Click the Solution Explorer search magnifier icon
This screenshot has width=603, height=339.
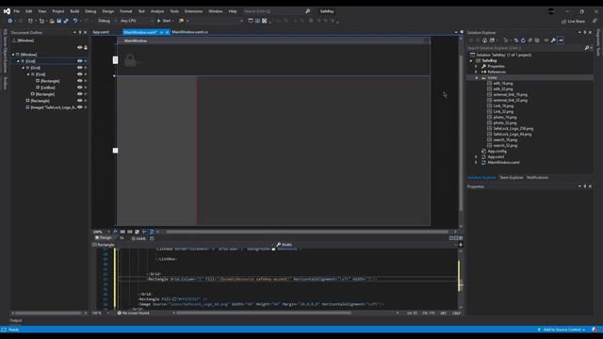click(x=586, y=48)
